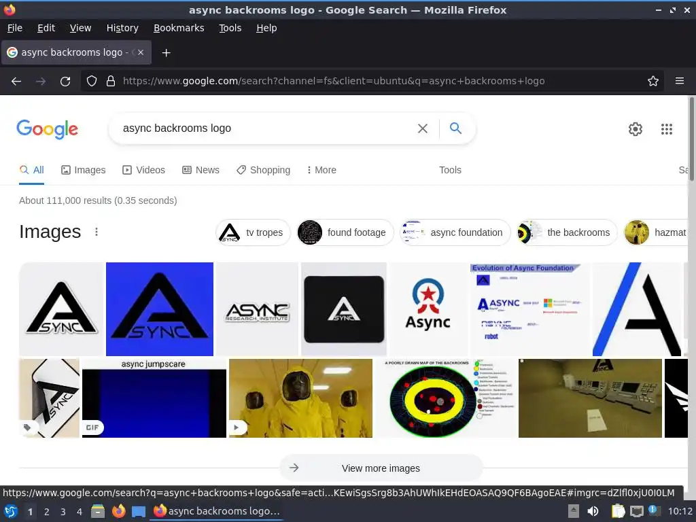Image resolution: width=696 pixels, height=522 pixels.
Task: Open the red star Async logo image
Action: tap(428, 309)
